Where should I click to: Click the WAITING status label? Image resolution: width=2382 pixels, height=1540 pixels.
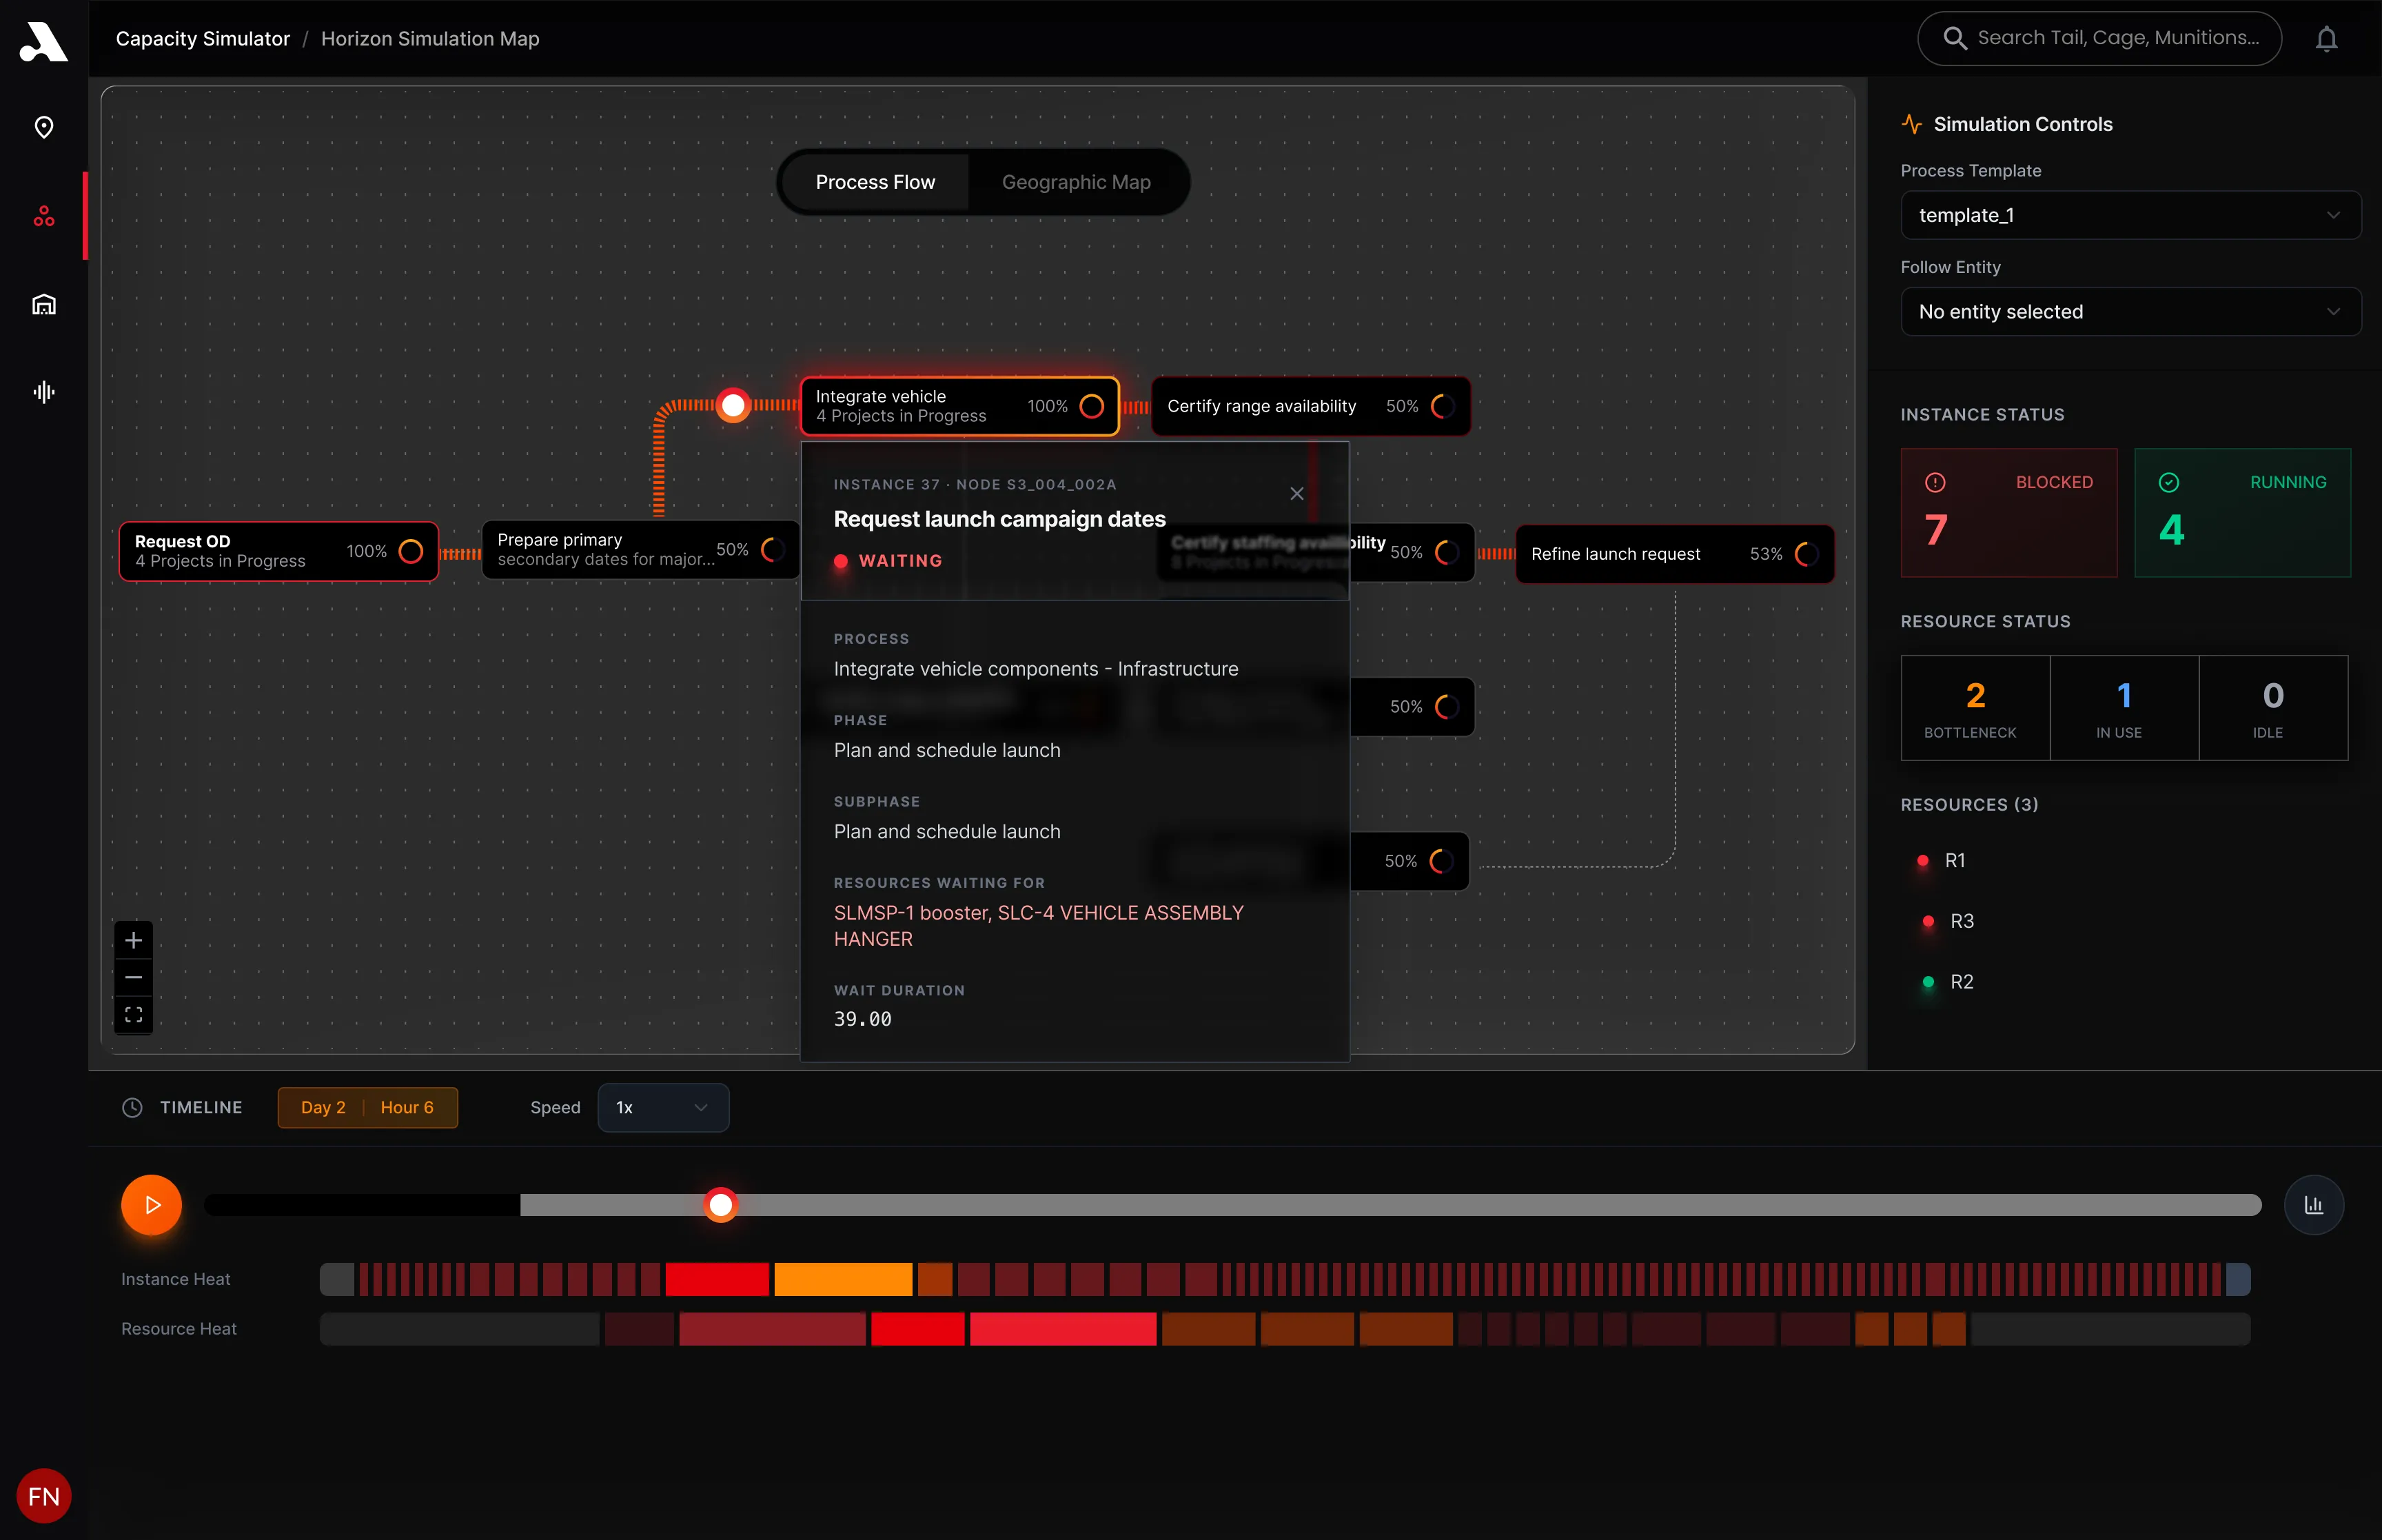pyautogui.click(x=901, y=561)
